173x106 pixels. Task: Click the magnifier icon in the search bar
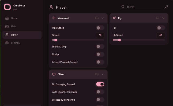[123, 7]
